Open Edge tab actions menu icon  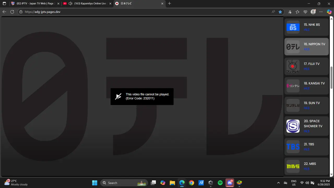pyautogui.click(x=4, y=4)
